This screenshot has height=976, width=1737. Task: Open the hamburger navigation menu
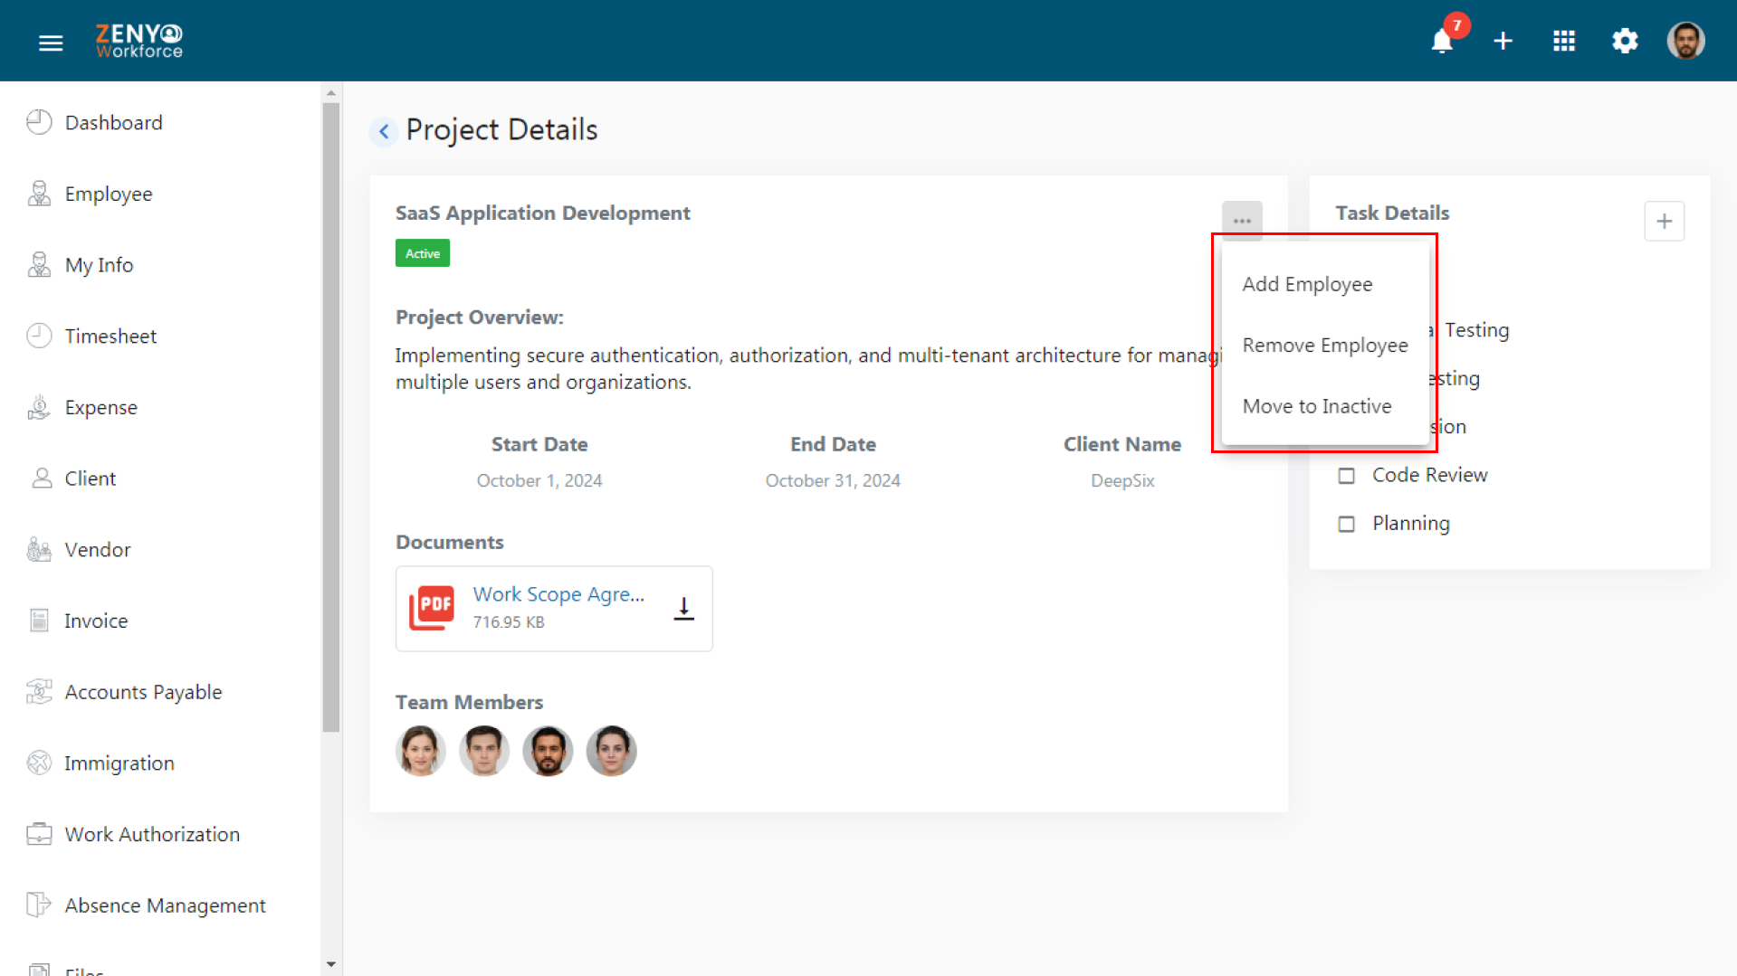(x=51, y=42)
